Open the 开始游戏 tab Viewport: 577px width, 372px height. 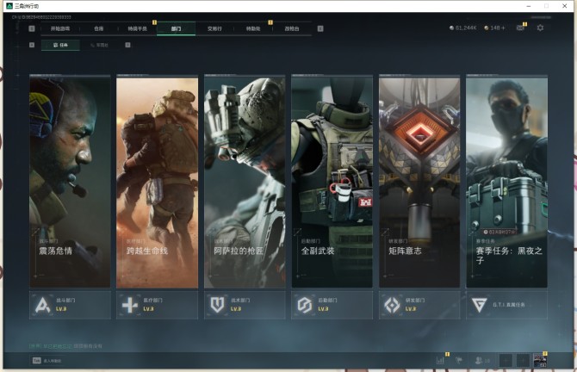click(60, 28)
